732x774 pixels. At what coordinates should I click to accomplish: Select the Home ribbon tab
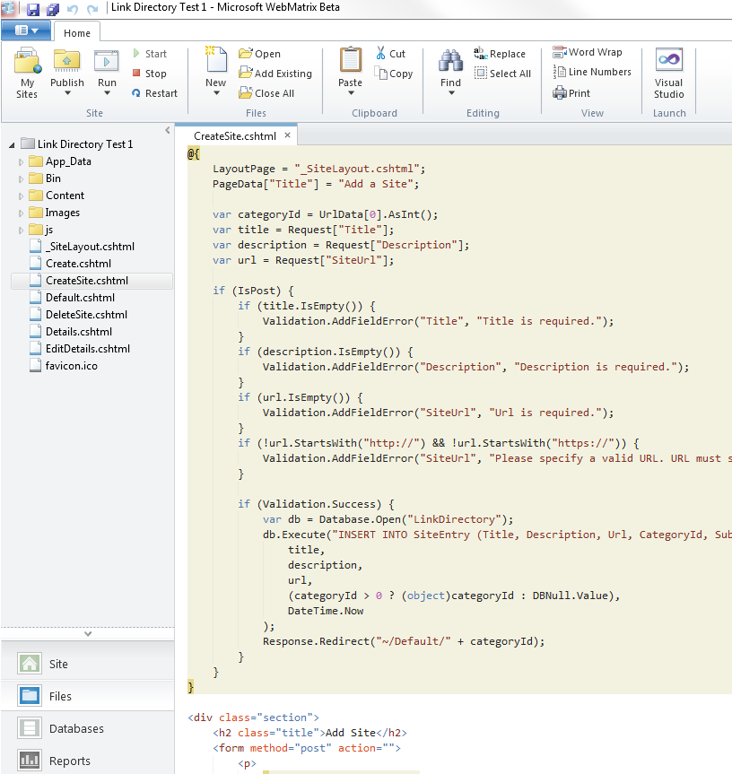pos(77,33)
